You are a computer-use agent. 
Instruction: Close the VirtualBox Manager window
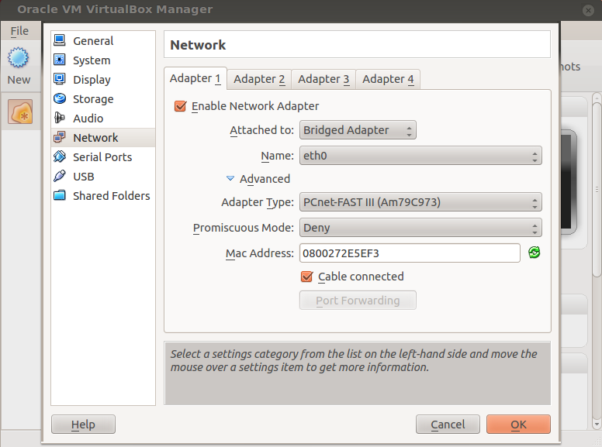tap(588, 10)
